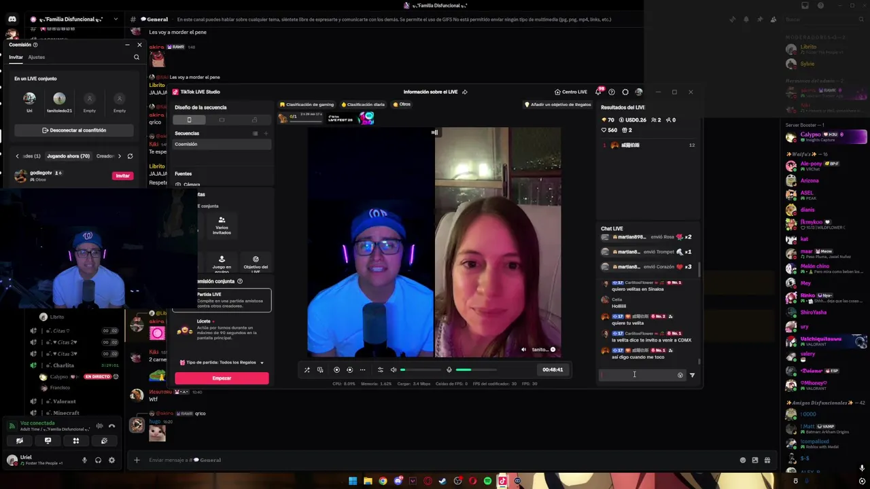Select the Clasificación de gaming tab
The image size is (870, 489).
[307, 105]
